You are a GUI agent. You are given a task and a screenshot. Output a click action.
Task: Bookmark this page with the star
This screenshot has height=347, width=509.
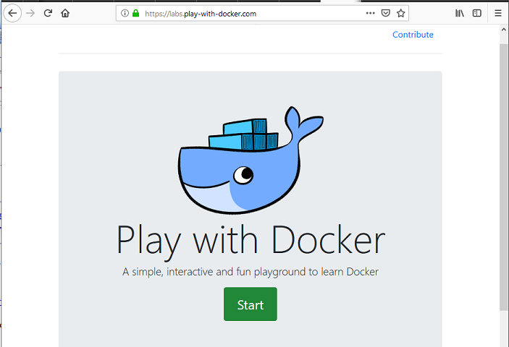(x=401, y=13)
